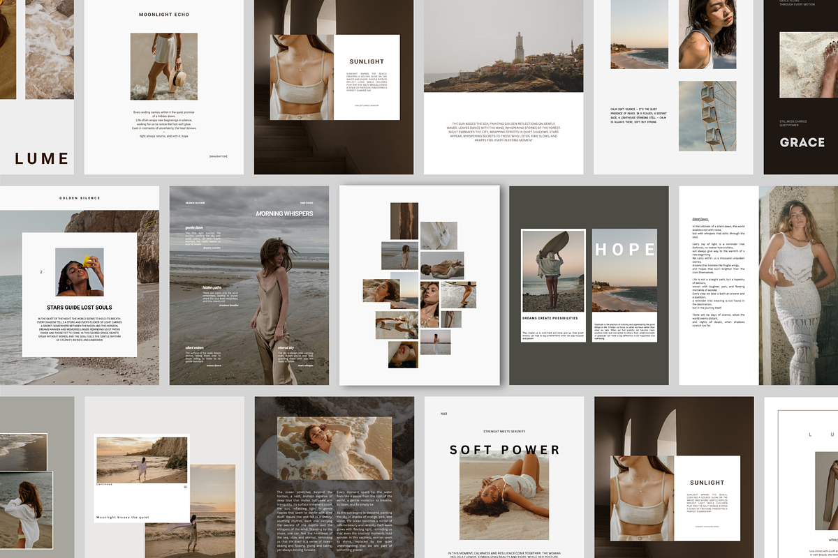Open the tall wooden texture collage thumbnail

404,221
